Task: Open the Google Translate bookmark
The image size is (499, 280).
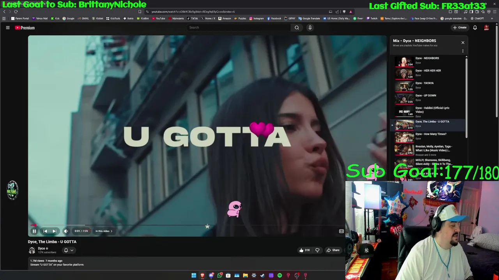Action: 309,18
